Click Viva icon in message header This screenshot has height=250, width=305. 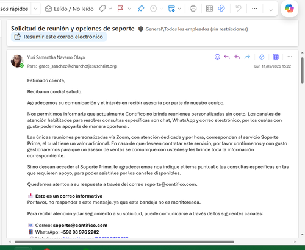pyautogui.click(x=262, y=57)
